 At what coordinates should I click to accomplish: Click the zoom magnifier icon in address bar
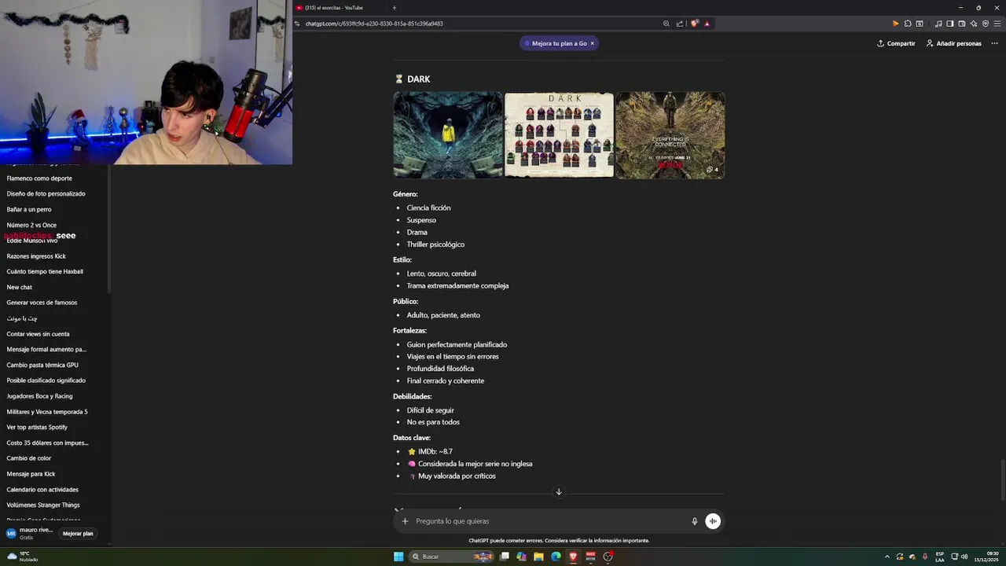(x=666, y=24)
